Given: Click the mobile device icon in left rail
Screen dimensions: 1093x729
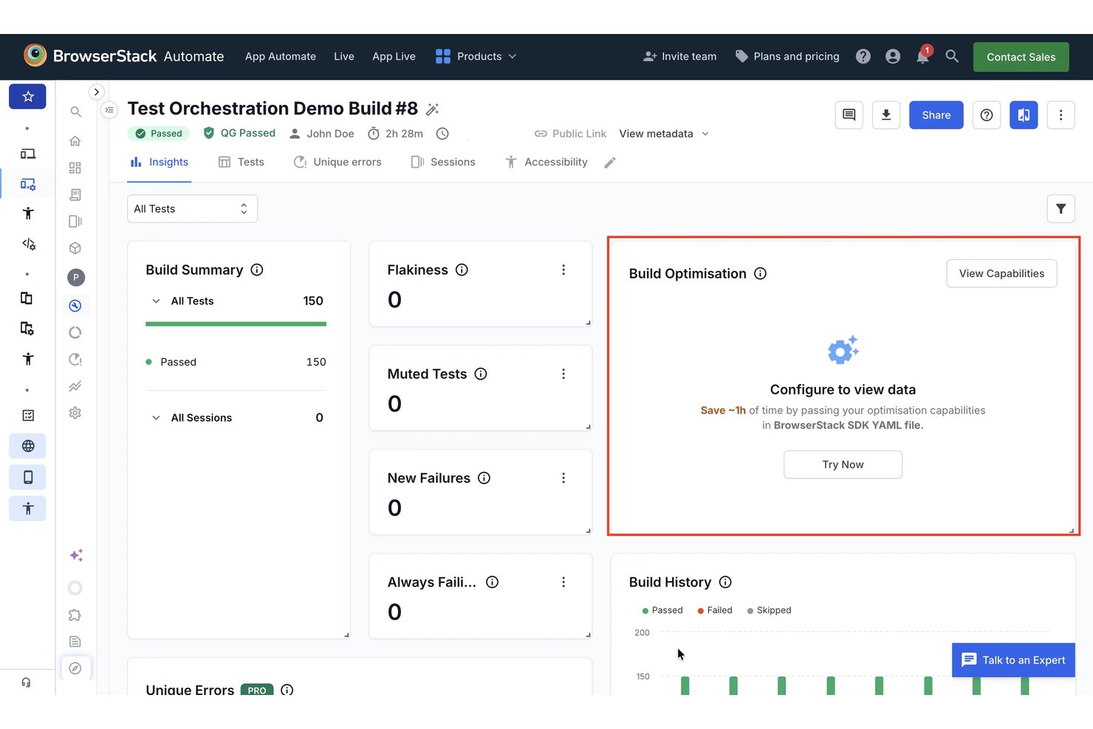Looking at the screenshot, I should (x=27, y=477).
